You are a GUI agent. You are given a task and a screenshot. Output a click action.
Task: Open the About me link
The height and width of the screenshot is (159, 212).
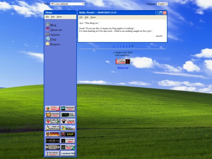[56, 30]
